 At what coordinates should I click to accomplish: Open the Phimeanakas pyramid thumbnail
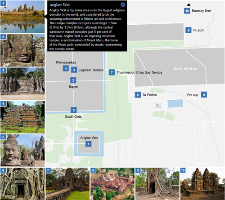(22, 117)
